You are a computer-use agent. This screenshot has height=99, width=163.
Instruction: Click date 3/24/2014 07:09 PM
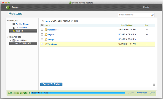click(x=127, y=30)
